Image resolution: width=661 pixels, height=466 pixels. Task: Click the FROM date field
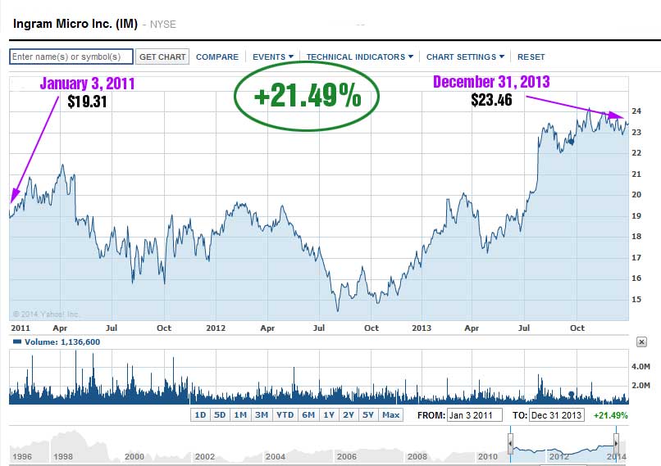tap(475, 415)
